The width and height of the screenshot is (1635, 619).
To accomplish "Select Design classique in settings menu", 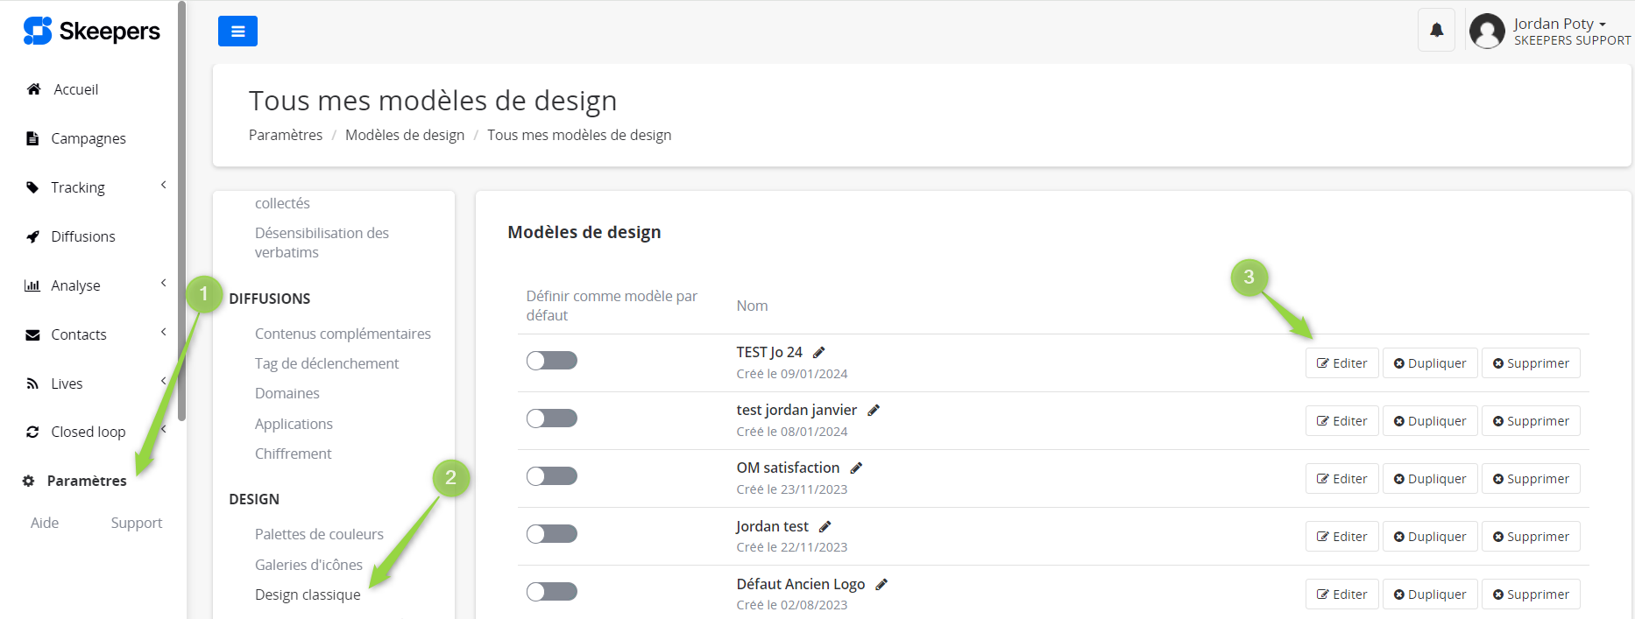I will coord(308,594).
